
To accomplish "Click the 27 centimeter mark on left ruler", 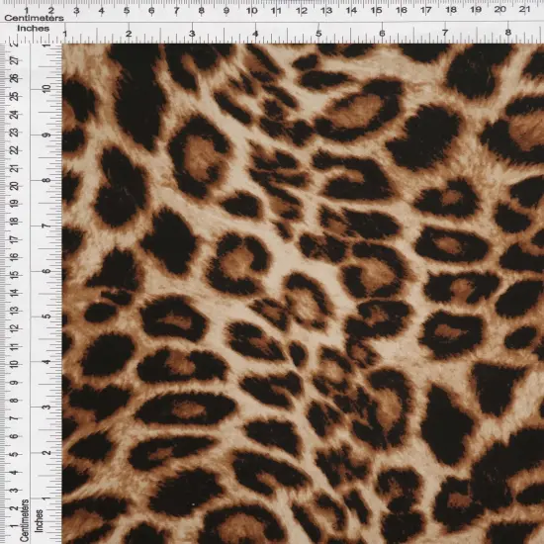I will pyautogui.click(x=15, y=60).
